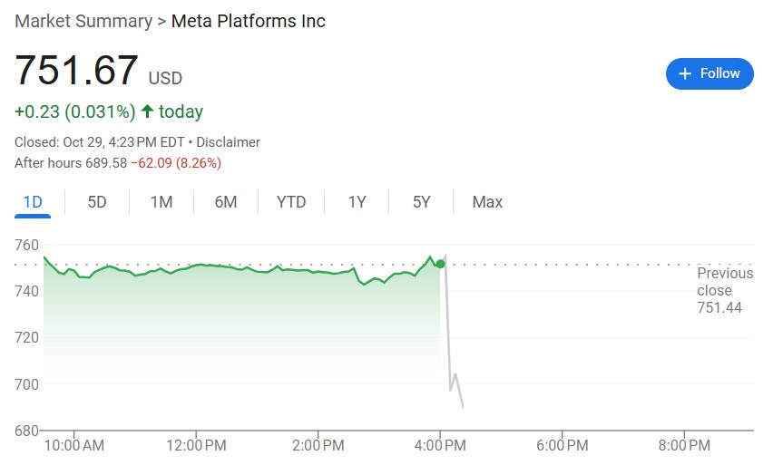Select the YTD tab
The width and height of the screenshot is (773, 465).
(x=291, y=202)
